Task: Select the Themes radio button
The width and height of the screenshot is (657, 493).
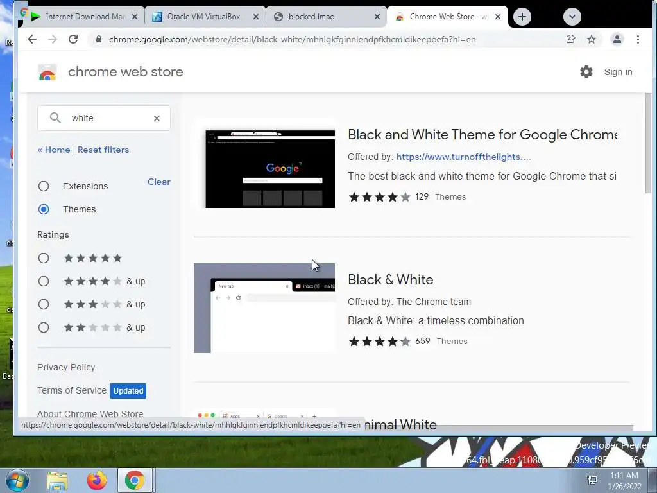Action: (44, 209)
